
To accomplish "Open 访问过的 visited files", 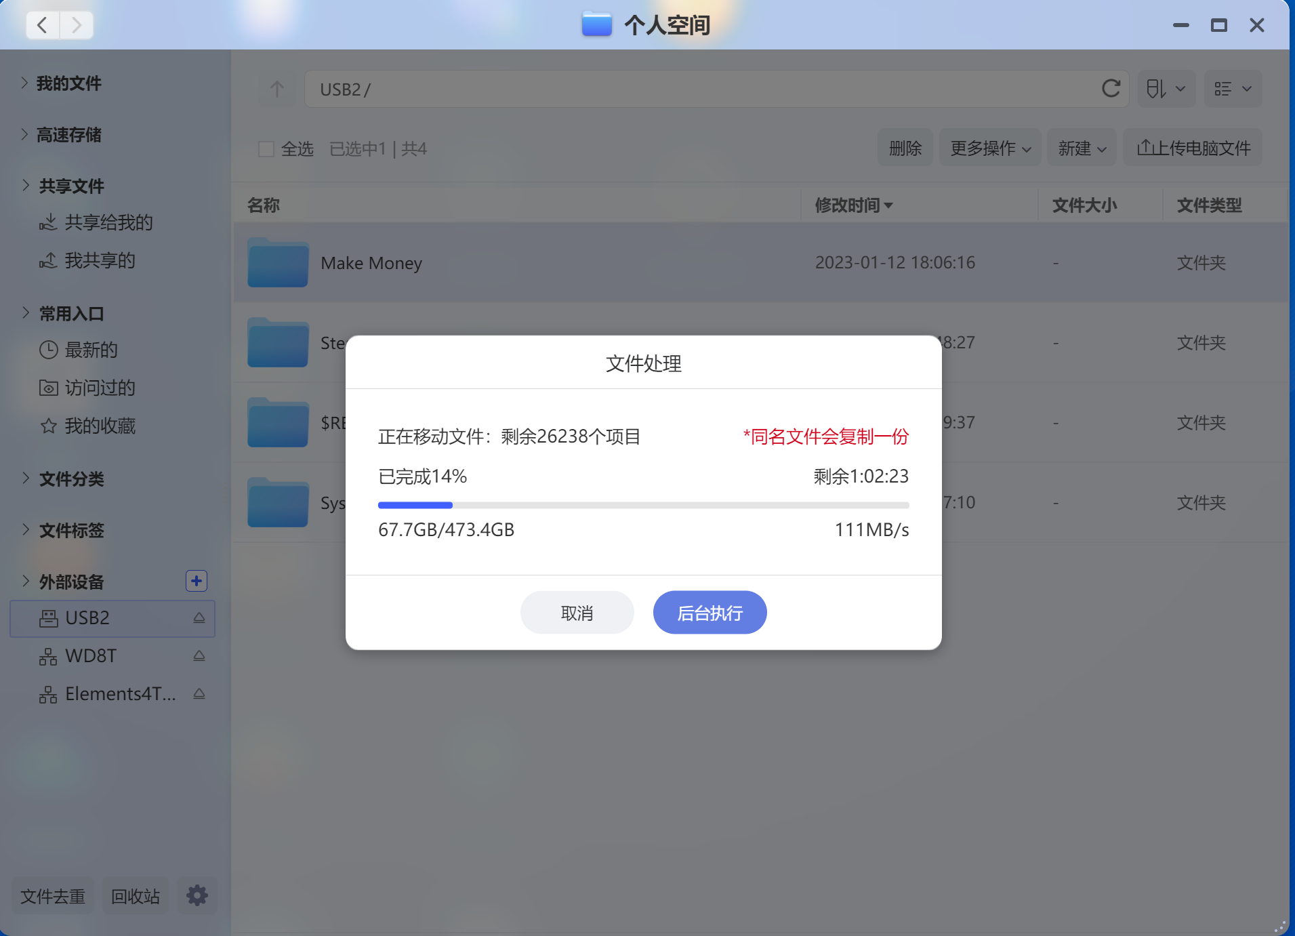I will 100,388.
